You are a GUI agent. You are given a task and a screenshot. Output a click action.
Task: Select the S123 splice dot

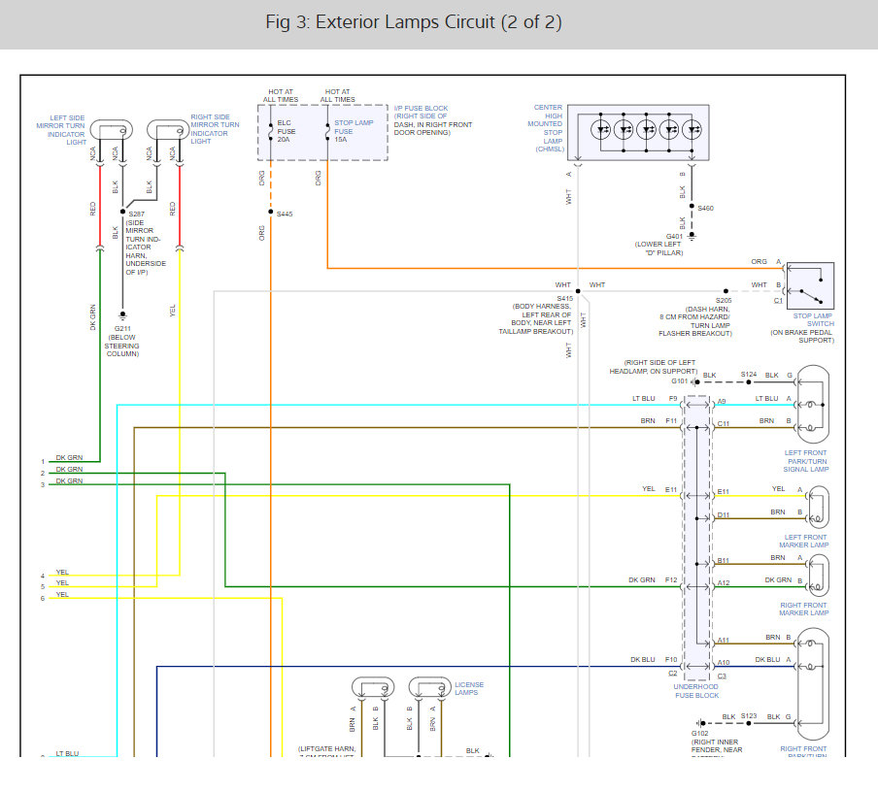tap(749, 723)
